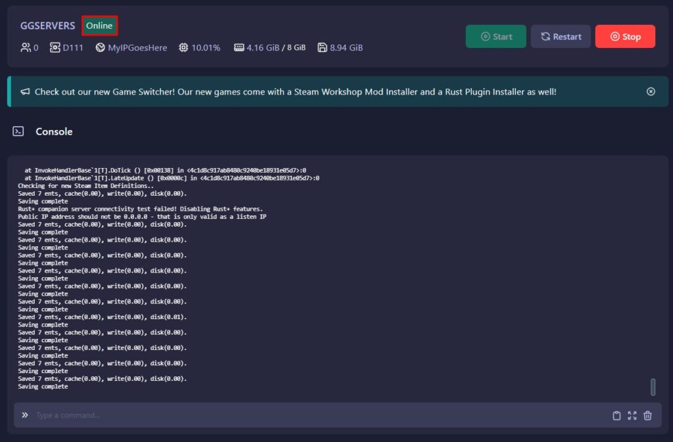Click the memory usage icon
The width and height of the screenshot is (673, 442).
coord(239,47)
